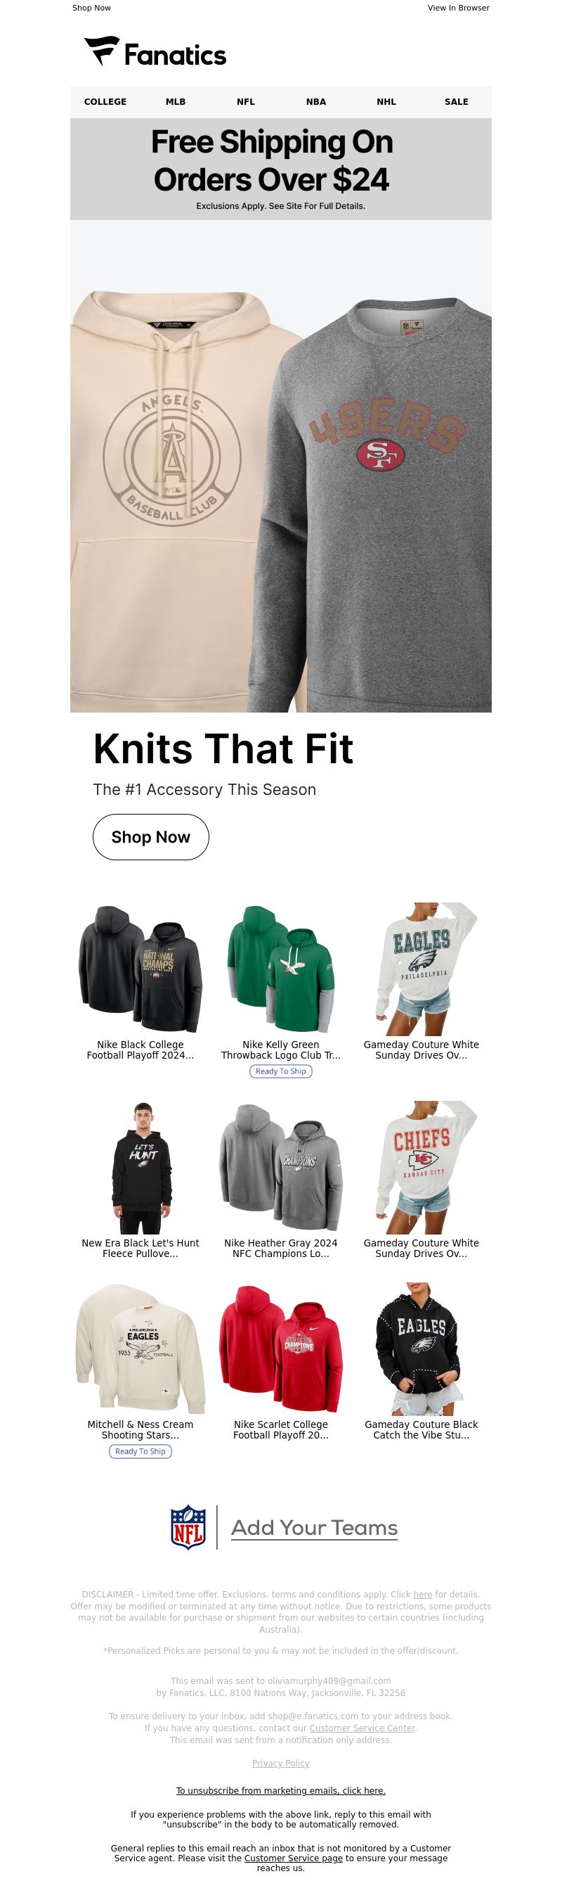Viewport: 562px width, 1888px height.
Task: Open the COLLEGE category
Action: coord(105,102)
